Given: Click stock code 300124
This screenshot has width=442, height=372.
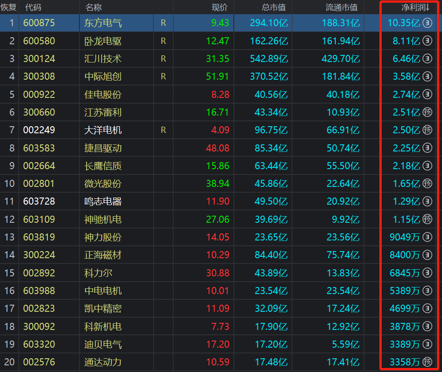Looking at the screenshot, I should click(x=39, y=58).
